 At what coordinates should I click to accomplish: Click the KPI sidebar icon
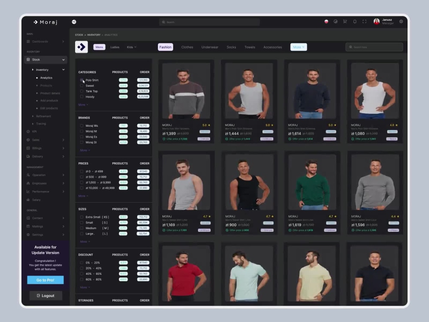click(x=28, y=132)
